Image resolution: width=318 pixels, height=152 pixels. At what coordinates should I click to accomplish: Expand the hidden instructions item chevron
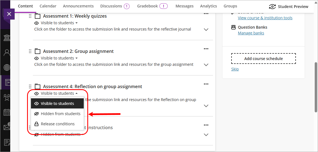pos(206,135)
